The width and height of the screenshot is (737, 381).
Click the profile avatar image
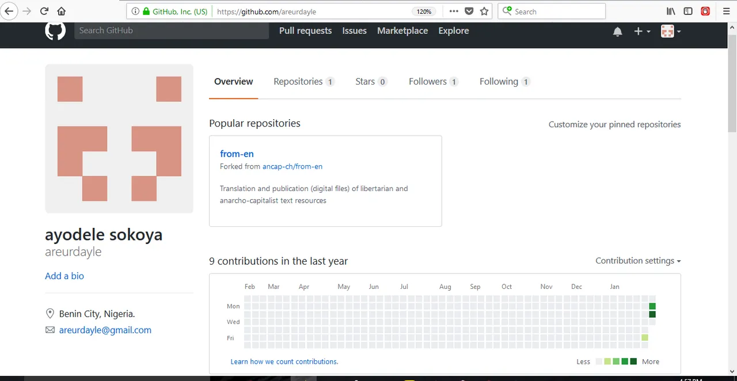tap(119, 139)
